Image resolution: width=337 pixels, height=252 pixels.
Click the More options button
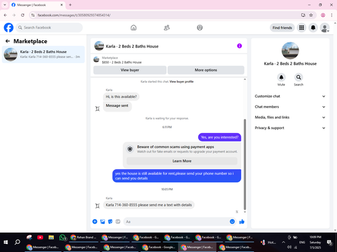pos(206,70)
